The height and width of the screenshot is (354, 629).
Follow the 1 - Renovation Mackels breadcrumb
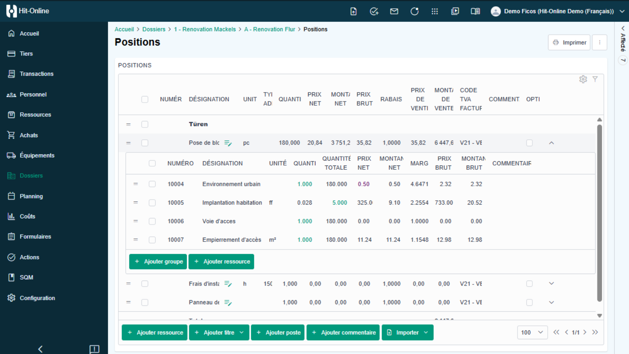coord(205,29)
